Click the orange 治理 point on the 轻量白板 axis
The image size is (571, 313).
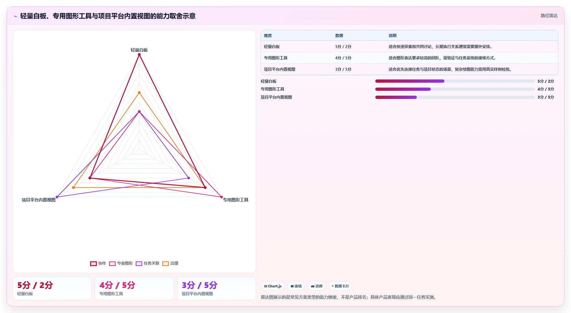pyautogui.click(x=139, y=92)
